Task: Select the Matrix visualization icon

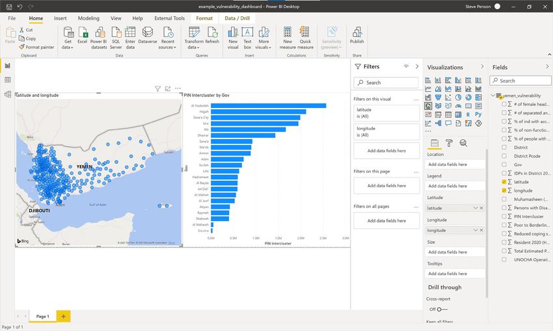Action: (x=458, y=114)
